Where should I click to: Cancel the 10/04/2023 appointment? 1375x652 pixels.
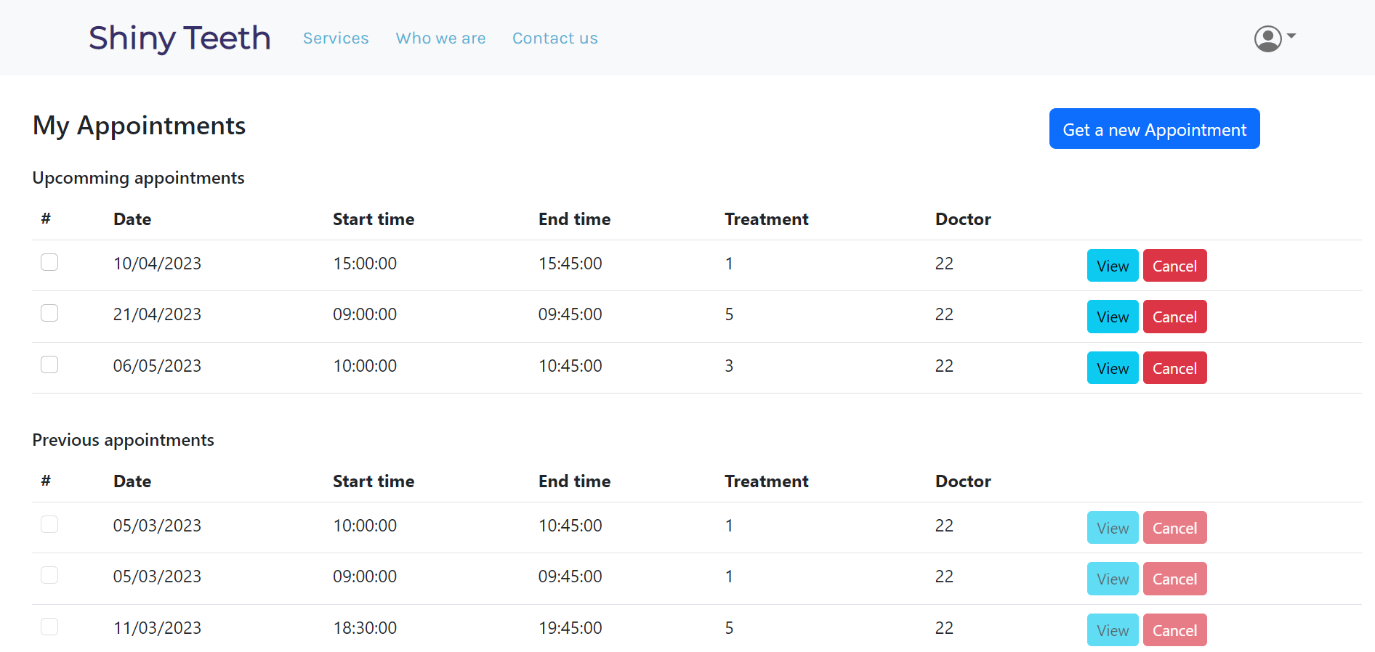[1174, 266]
